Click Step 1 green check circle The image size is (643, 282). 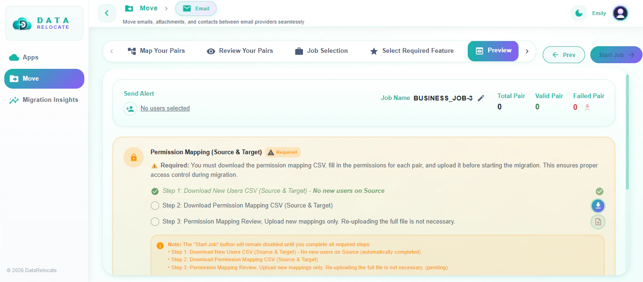click(155, 191)
